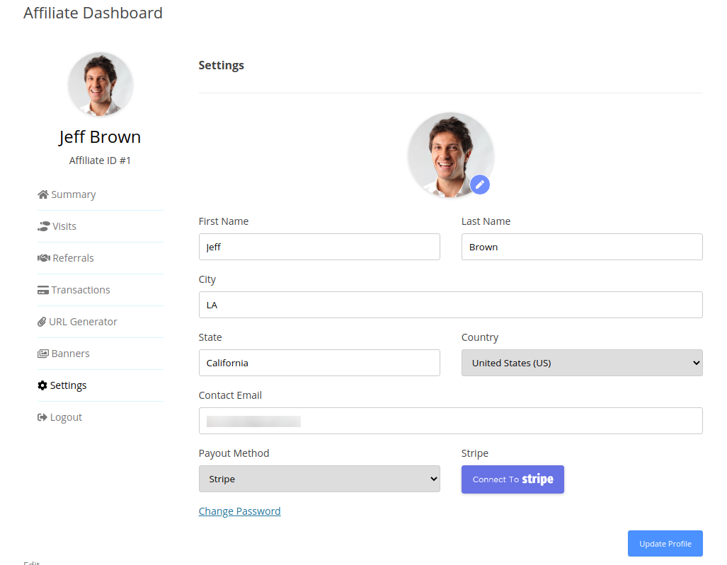The image size is (727, 565).
Task: Click the Connect To Stripe button
Action: [513, 479]
